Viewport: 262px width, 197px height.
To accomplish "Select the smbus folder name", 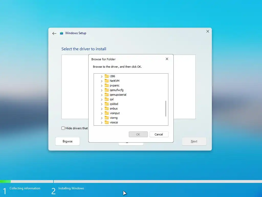I will 114,109.
